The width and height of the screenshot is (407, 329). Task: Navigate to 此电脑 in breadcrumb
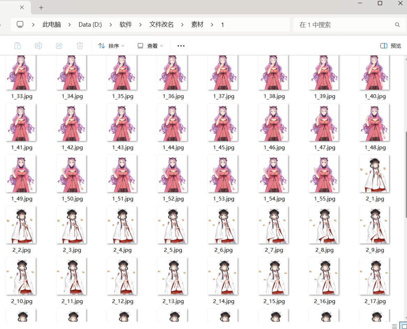pos(52,24)
